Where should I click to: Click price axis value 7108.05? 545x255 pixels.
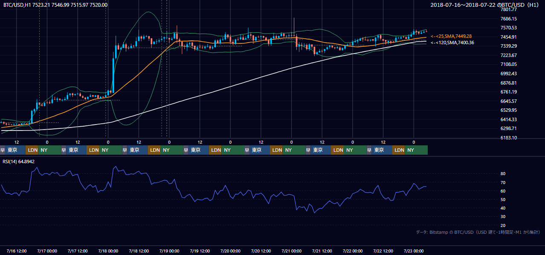pyautogui.click(x=509, y=64)
